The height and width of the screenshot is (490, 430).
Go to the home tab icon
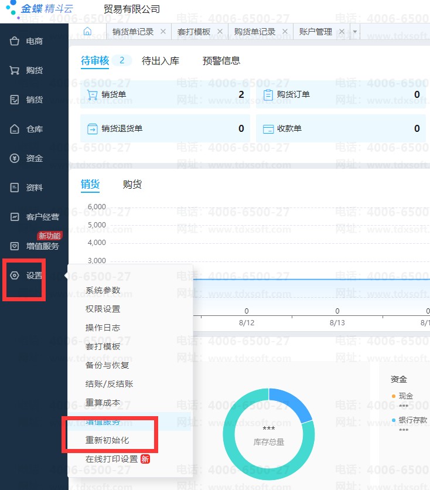click(87, 32)
